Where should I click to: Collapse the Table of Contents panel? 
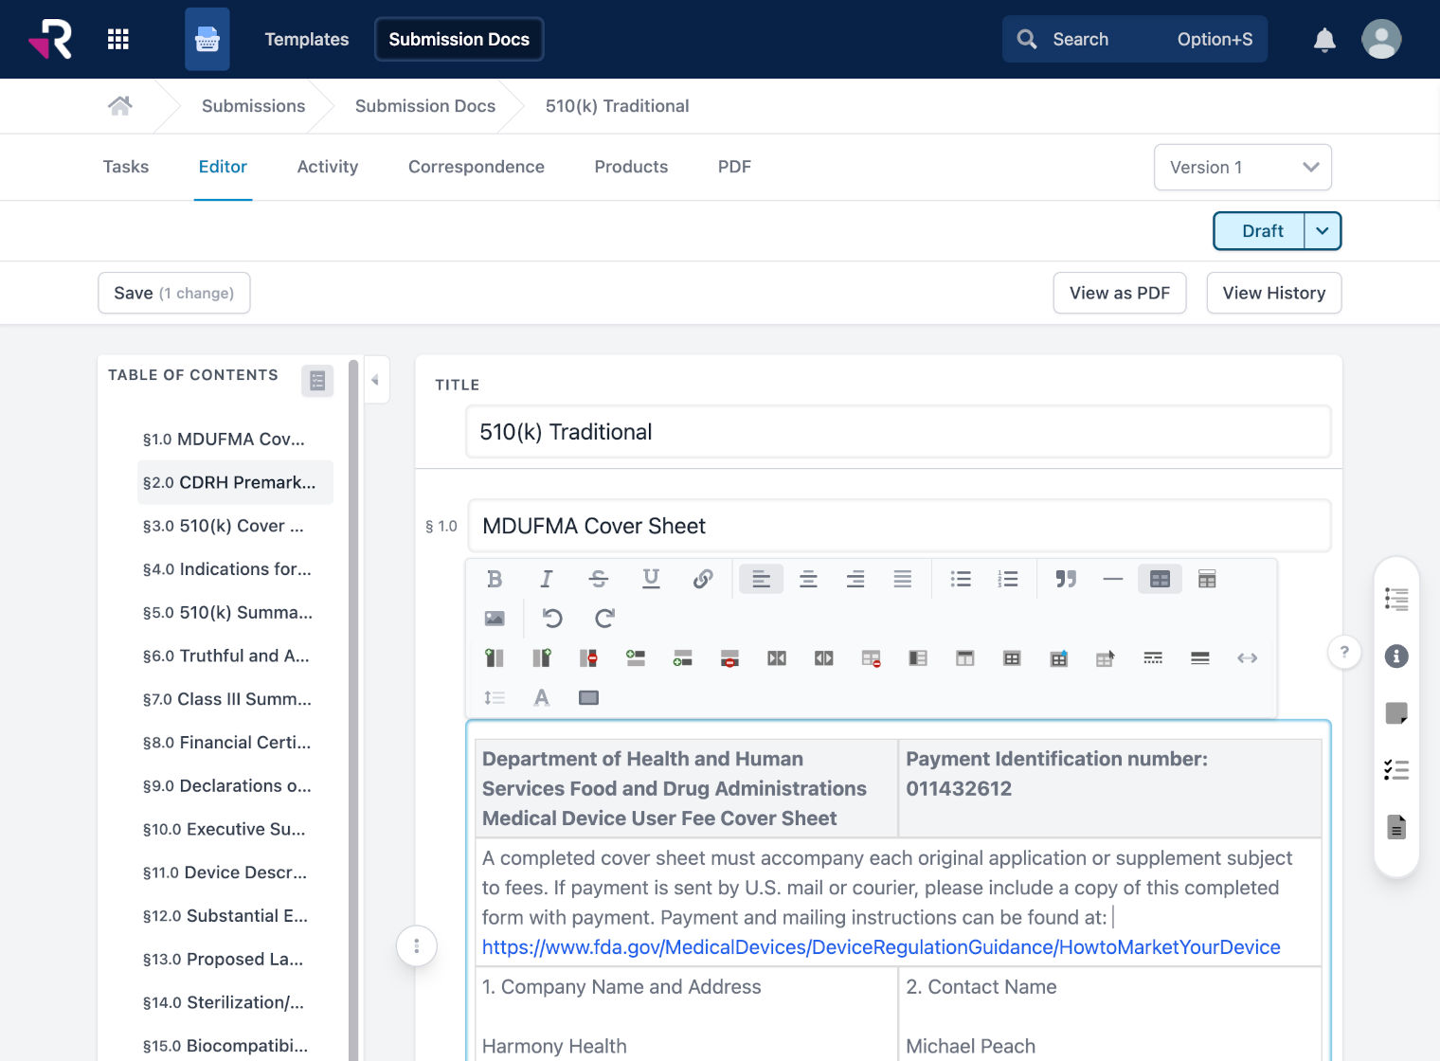[x=376, y=379]
